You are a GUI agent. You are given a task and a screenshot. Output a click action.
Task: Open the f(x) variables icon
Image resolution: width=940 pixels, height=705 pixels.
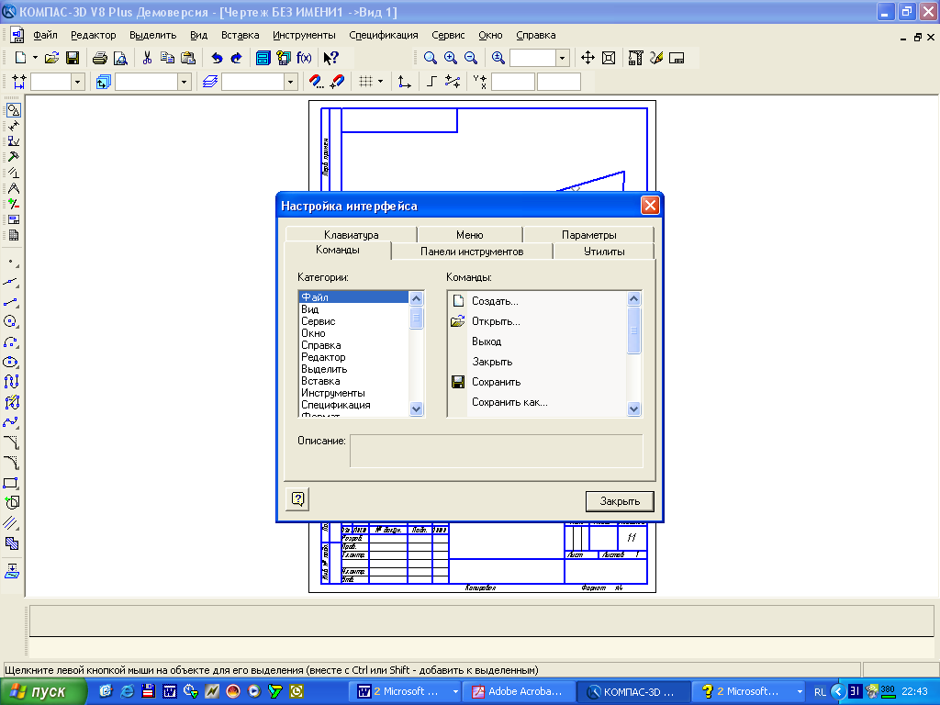[x=304, y=58]
